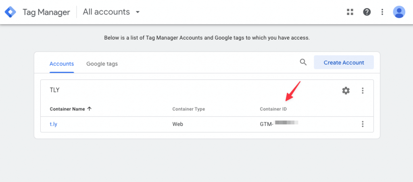This screenshot has width=413, height=182.
Task: Expand the All accounts dropdown
Action: point(111,12)
